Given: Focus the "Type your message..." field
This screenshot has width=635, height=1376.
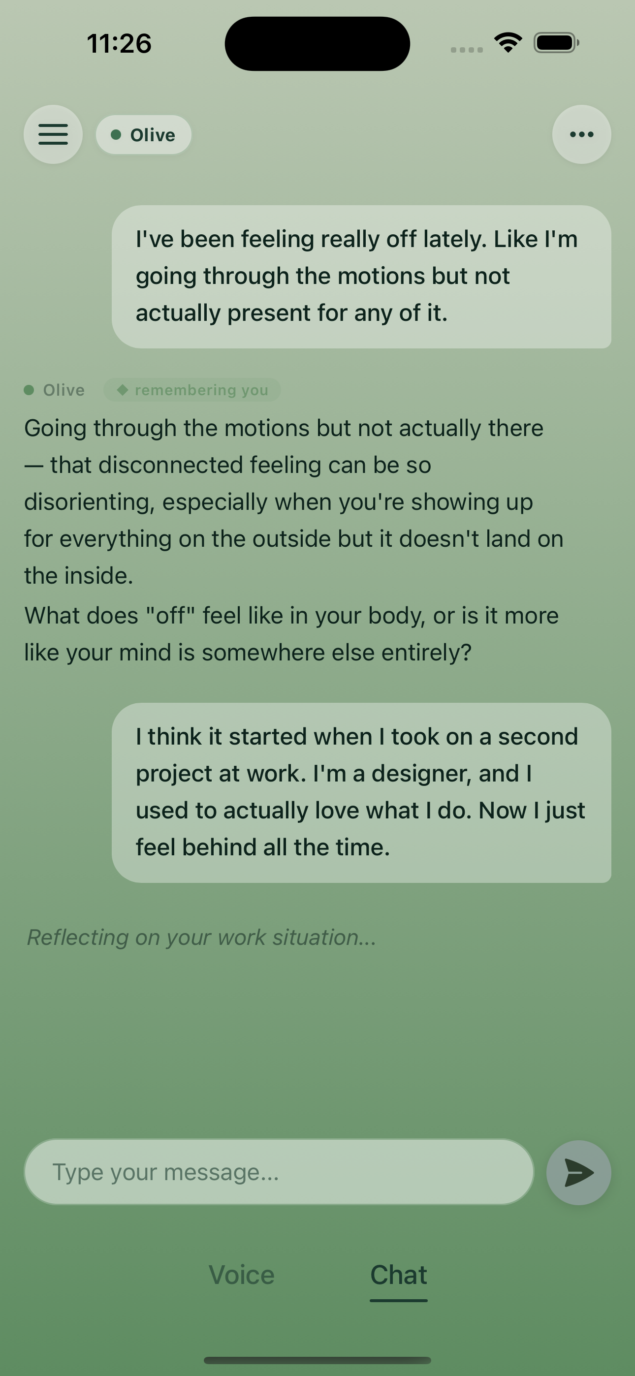Looking at the screenshot, I should point(279,1172).
